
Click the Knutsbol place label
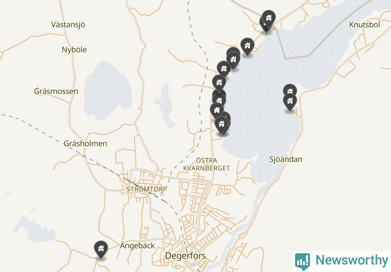tap(365, 25)
